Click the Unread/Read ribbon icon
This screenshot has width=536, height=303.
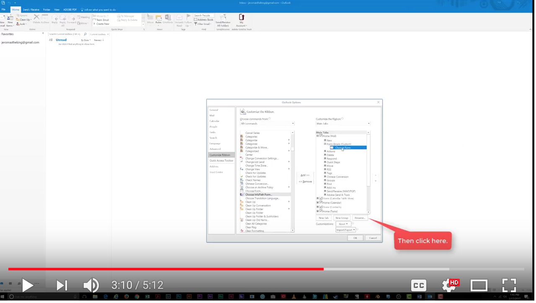(x=179, y=20)
